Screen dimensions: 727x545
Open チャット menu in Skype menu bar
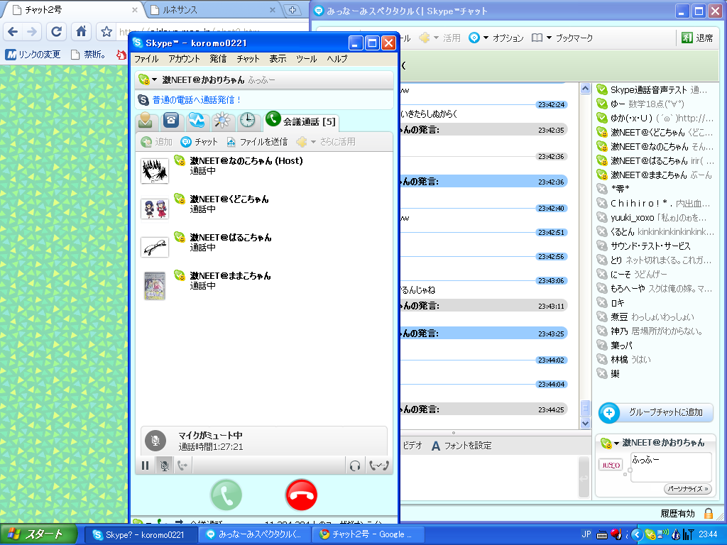click(x=248, y=59)
